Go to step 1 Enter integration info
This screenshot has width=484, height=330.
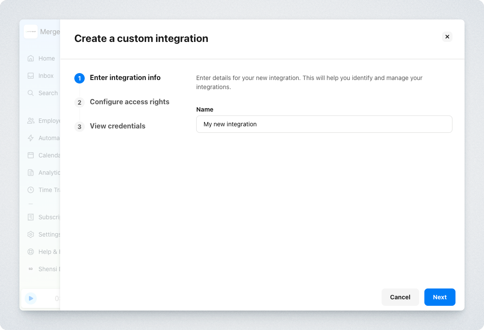[x=125, y=78]
